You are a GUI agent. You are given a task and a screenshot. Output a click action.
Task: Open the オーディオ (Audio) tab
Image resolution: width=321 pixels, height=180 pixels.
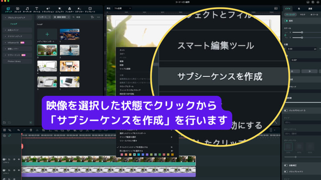tap(27, 10)
